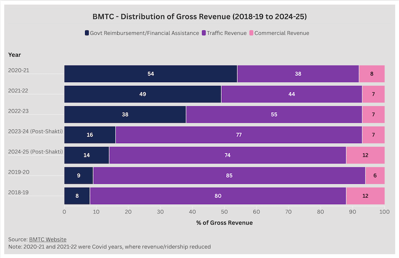The image size is (399, 258).
Task: Click the Commercial Revenue segment for 2018-19
Action: tap(365, 196)
